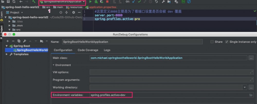257x104 pixels.
Task: Click the green monitor toolbar icon
Action: pos(183,2)
